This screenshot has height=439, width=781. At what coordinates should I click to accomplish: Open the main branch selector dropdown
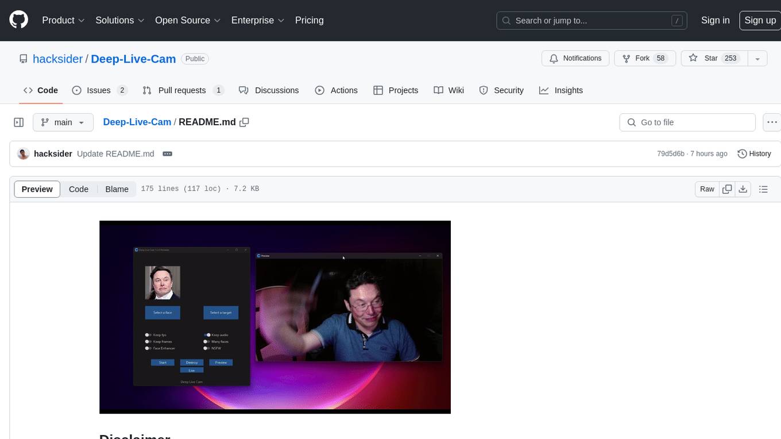63,122
